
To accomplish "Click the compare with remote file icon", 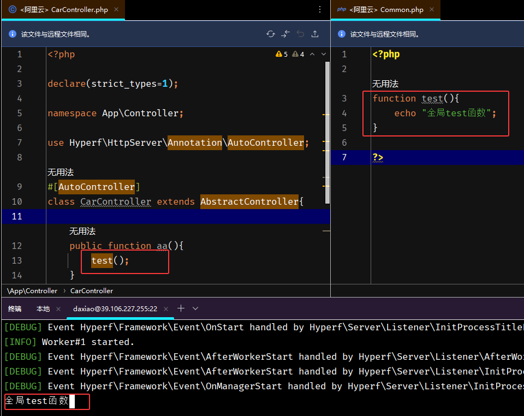I will pyautogui.click(x=285, y=34).
